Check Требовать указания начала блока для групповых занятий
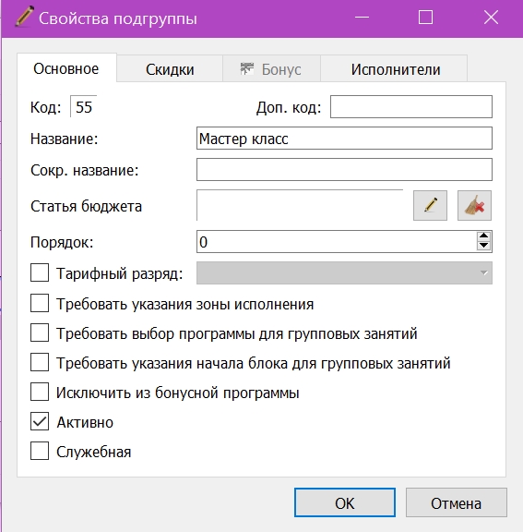This screenshot has height=532, width=523. pos(40,362)
